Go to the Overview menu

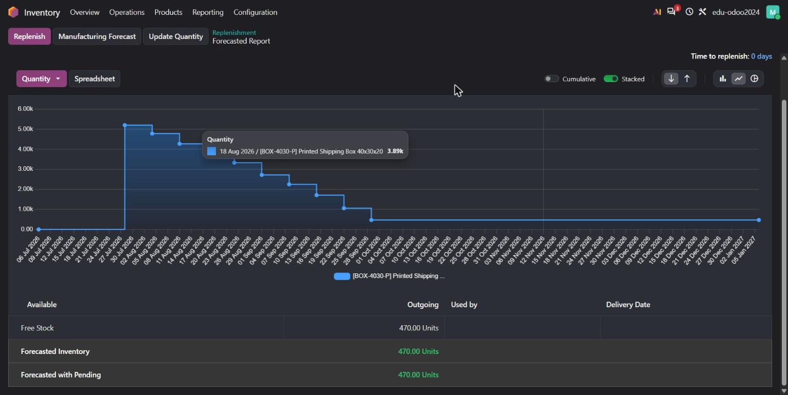point(85,12)
